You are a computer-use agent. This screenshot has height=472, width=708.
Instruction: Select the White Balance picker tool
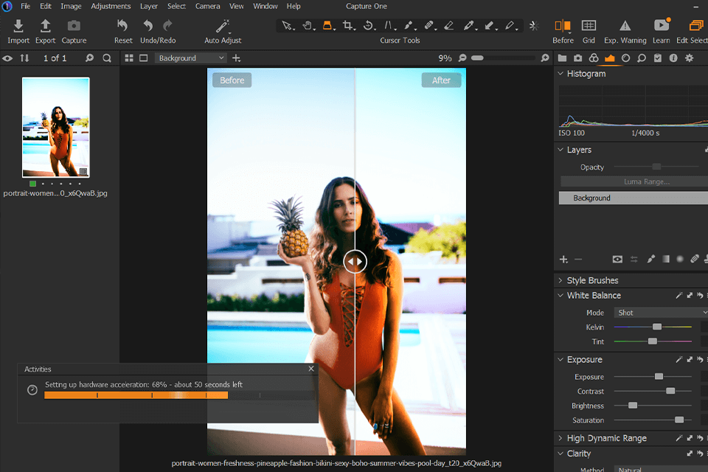click(x=469, y=25)
